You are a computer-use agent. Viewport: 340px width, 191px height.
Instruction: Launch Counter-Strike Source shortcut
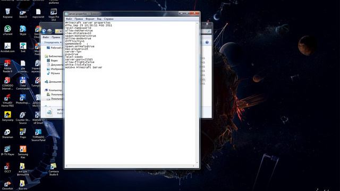pyautogui.click(x=23, y=118)
